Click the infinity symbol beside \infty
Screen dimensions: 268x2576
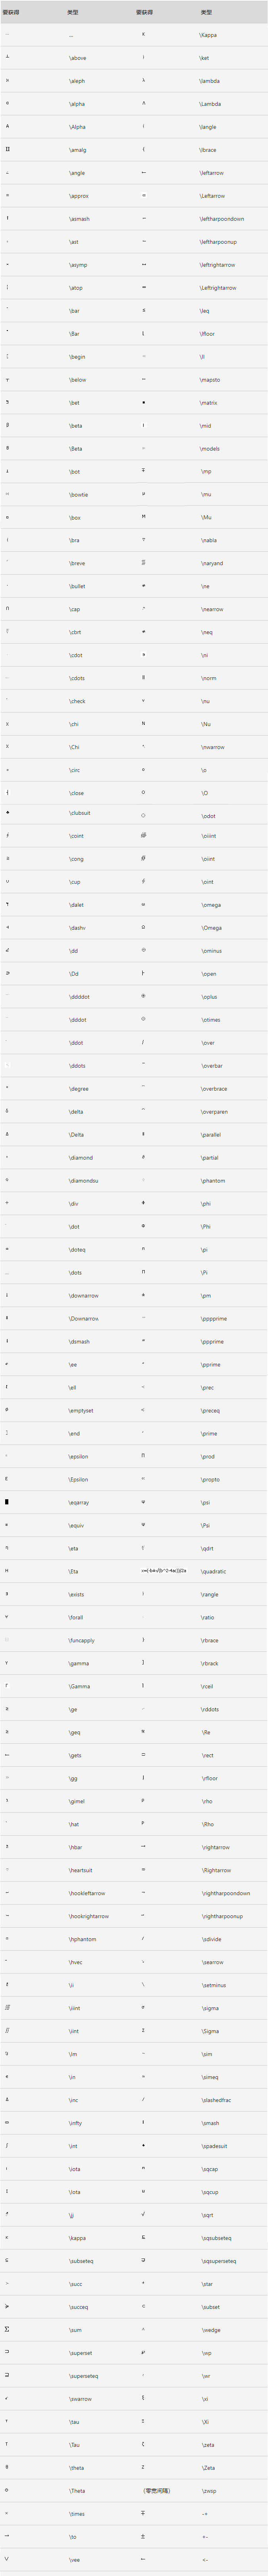[x=7, y=2122]
